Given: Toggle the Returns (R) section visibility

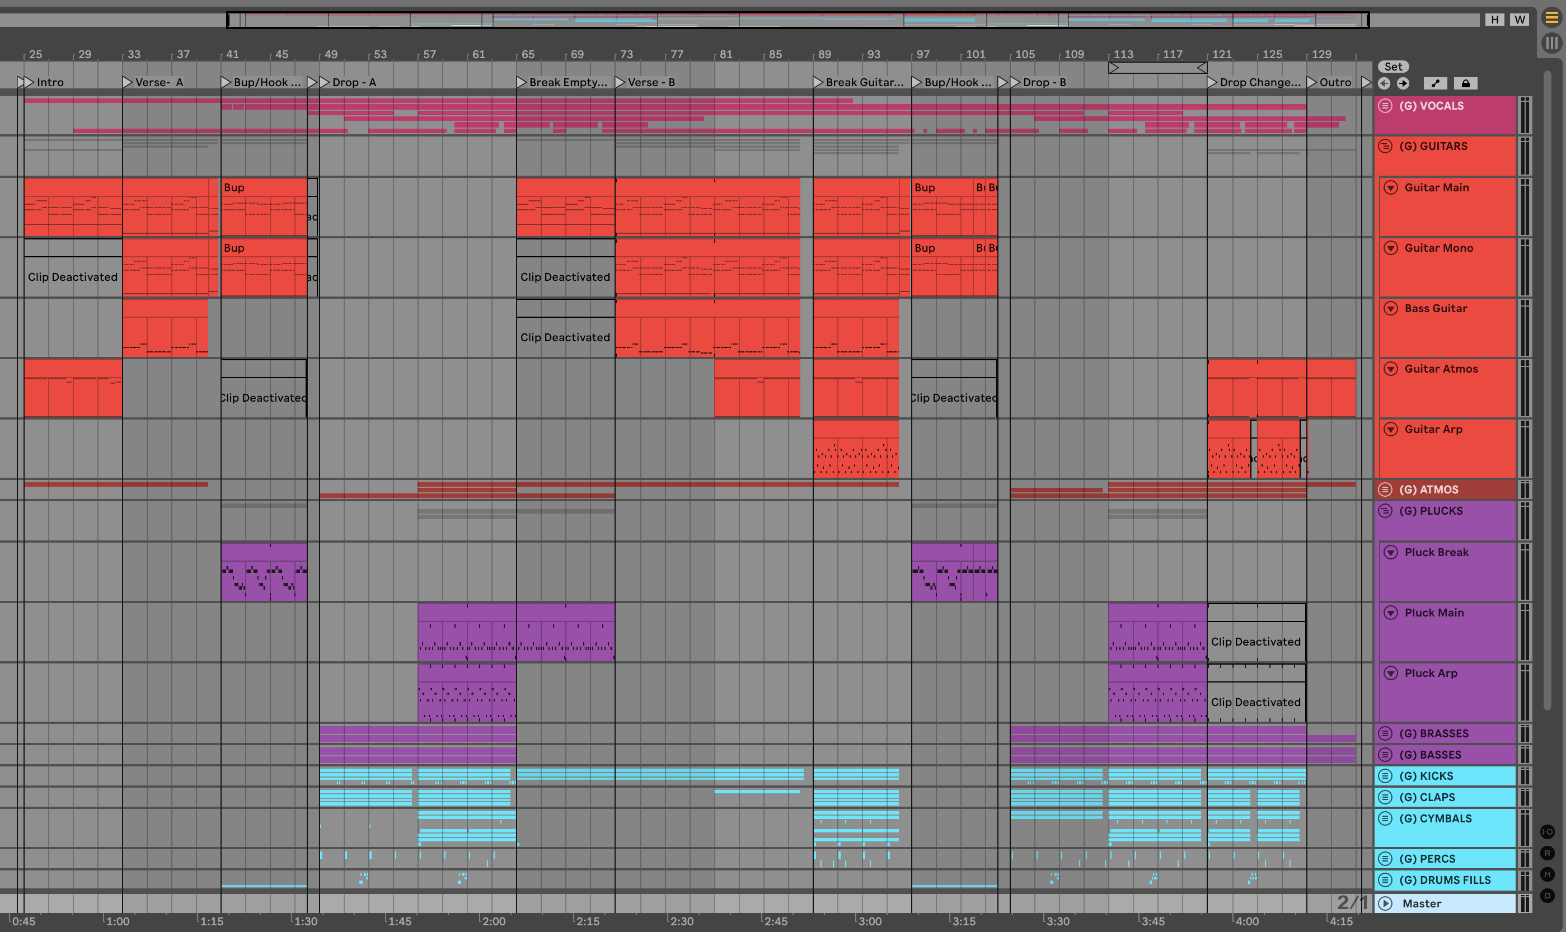Looking at the screenshot, I should pyautogui.click(x=1546, y=853).
